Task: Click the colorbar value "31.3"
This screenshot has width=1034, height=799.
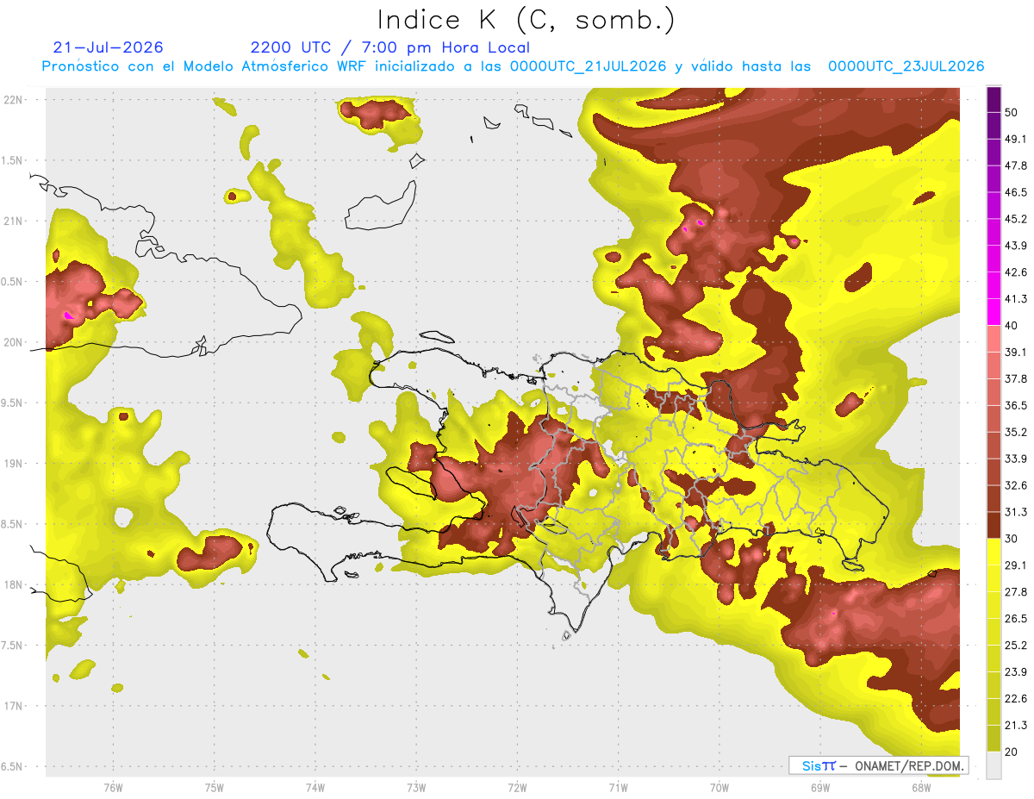Action: click(x=1016, y=512)
